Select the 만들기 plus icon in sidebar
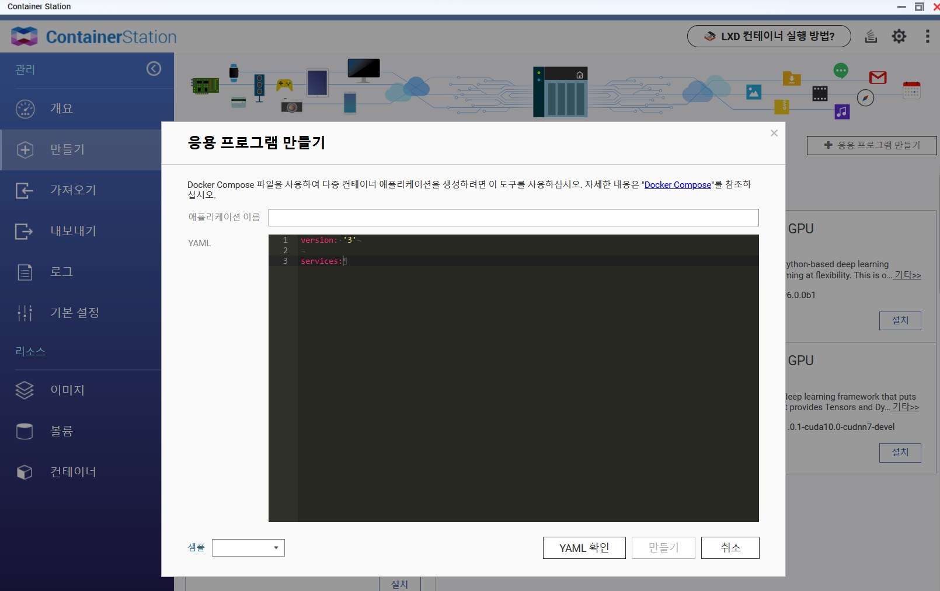 pyautogui.click(x=25, y=150)
